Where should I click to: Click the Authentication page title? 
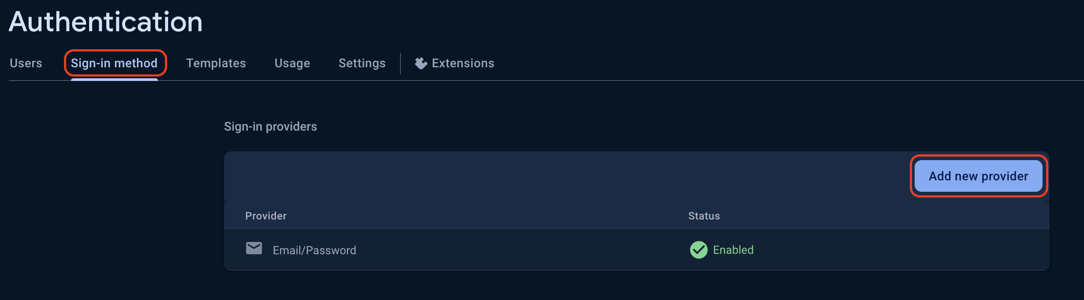[106, 22]
